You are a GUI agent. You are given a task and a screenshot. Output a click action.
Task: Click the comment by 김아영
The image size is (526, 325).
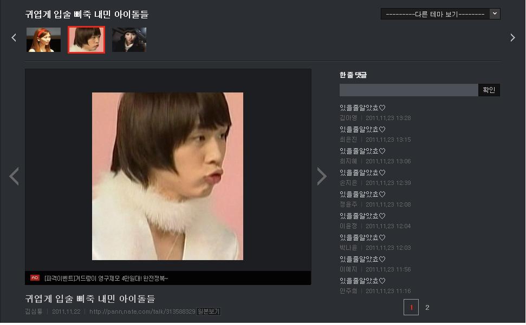362,108
